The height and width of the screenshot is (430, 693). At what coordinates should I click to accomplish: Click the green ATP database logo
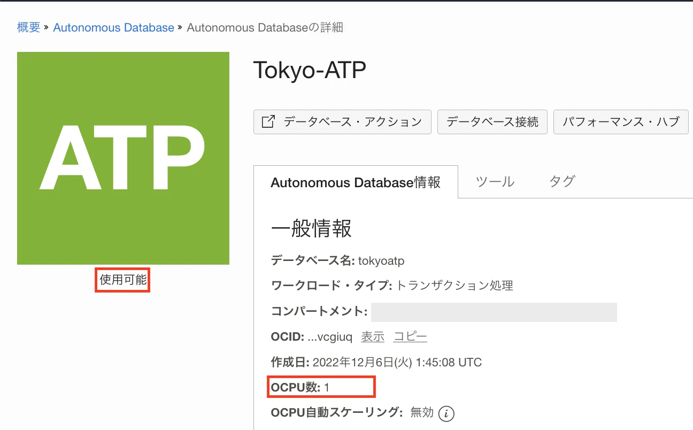point(123,158)
